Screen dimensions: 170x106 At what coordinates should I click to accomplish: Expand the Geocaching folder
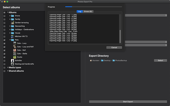tap(10, 26)
